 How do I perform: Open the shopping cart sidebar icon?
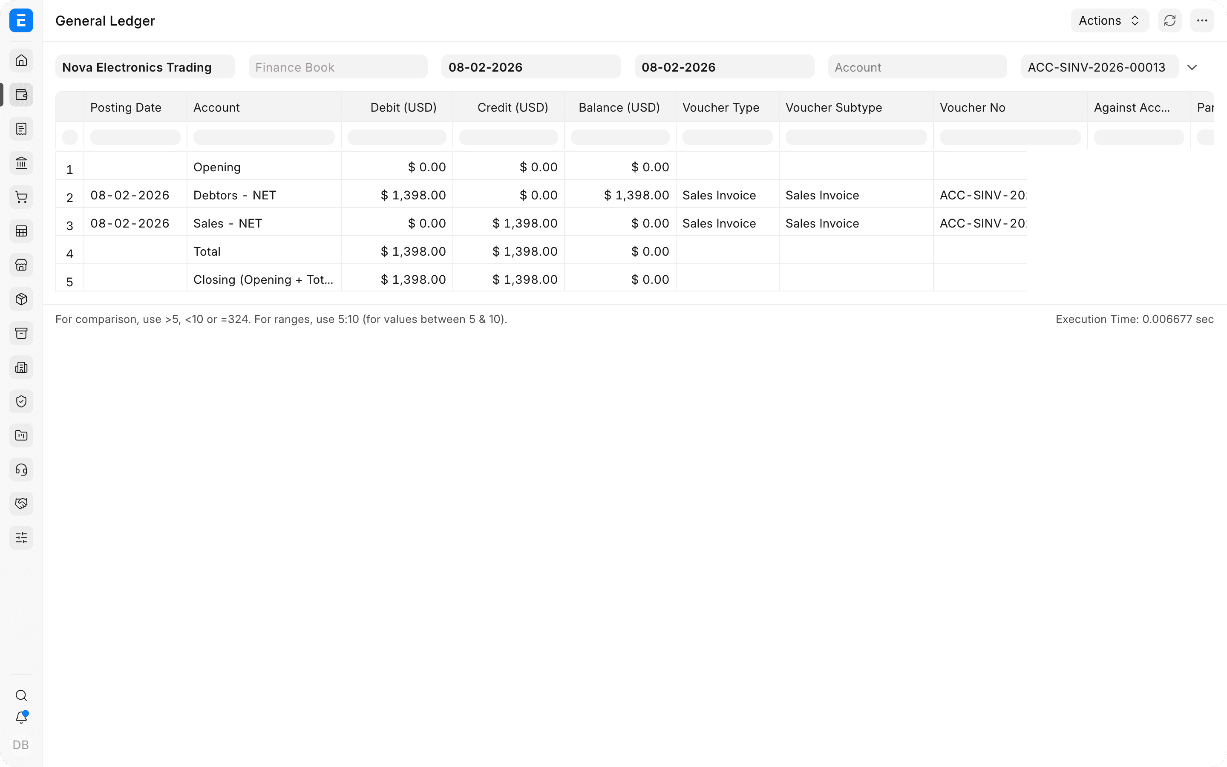tap(21, 197)
